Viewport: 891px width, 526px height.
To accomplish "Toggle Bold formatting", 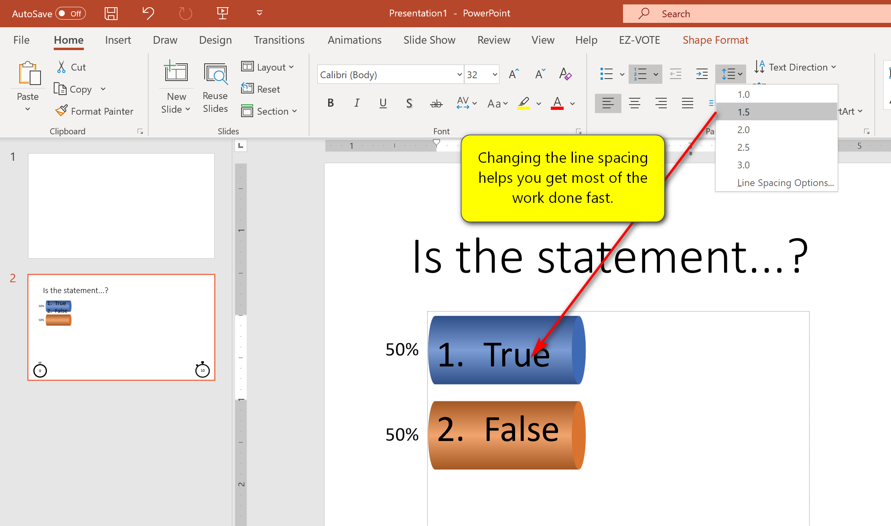I will [x=331, y=103].
